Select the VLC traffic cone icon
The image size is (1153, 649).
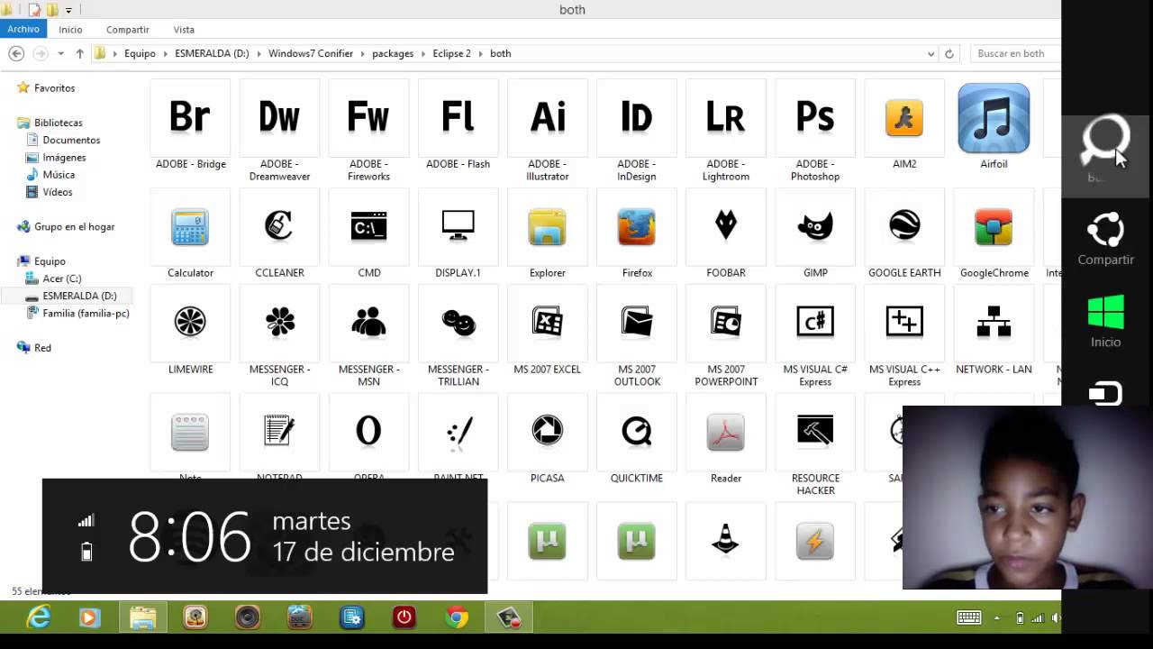tap(725, 540)
